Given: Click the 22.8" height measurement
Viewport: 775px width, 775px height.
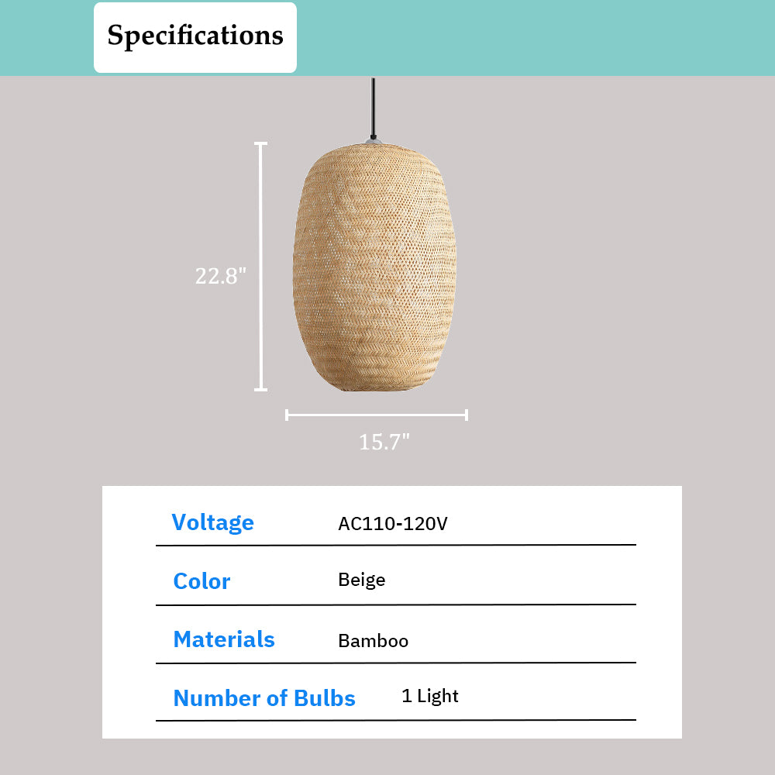Looking at the screenshot, I should click(x=221, y=276).
